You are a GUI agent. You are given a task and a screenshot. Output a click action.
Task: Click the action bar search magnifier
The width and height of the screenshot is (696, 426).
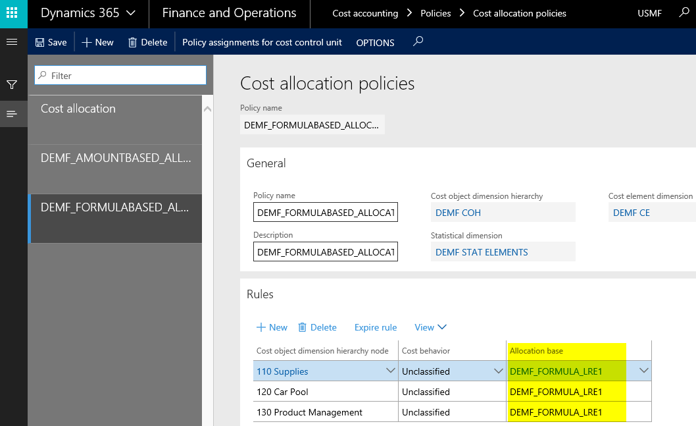coord(418,41)
